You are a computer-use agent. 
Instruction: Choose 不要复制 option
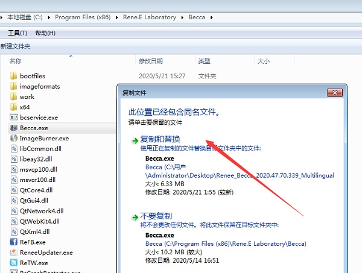click(156, 216)
